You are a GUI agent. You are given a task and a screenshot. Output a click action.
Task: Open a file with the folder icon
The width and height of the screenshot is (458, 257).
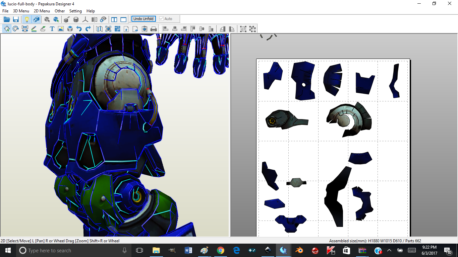pos(7,19)
